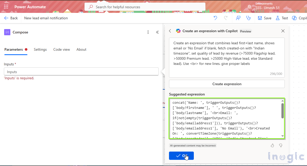Open the About tab
The width and height of the screenshot is (307, 166).
click(x=81, y=49)
